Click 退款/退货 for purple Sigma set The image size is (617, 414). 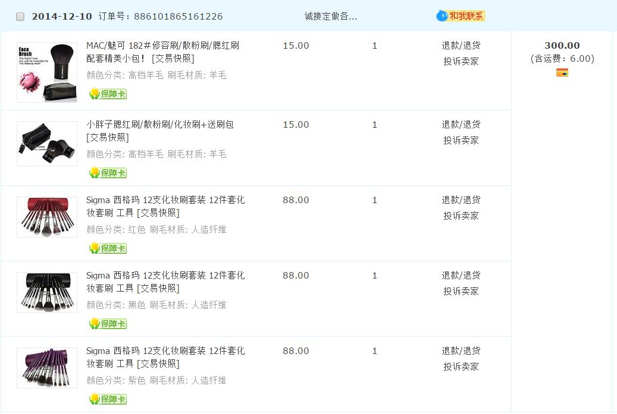click(461, 351)
